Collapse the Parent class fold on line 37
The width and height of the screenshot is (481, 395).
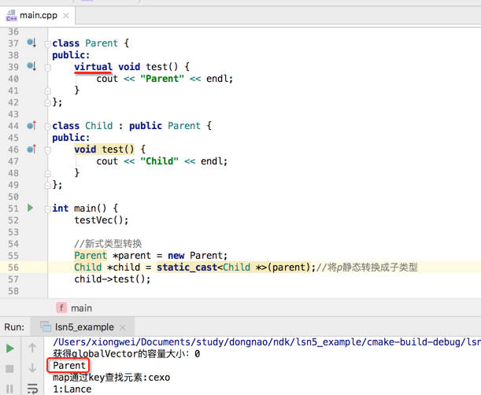coord(47,44)
